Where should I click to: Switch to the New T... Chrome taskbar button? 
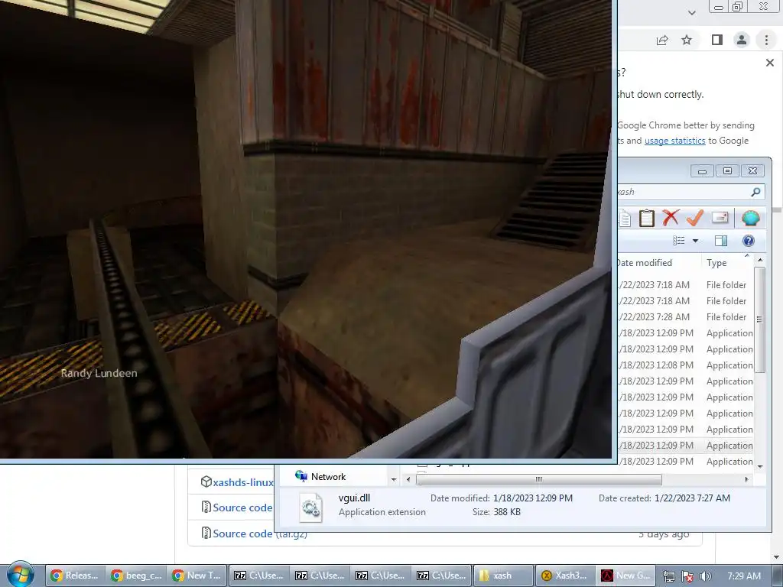[197, 576]
